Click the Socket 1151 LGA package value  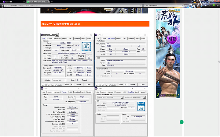(x=65, y=48)
